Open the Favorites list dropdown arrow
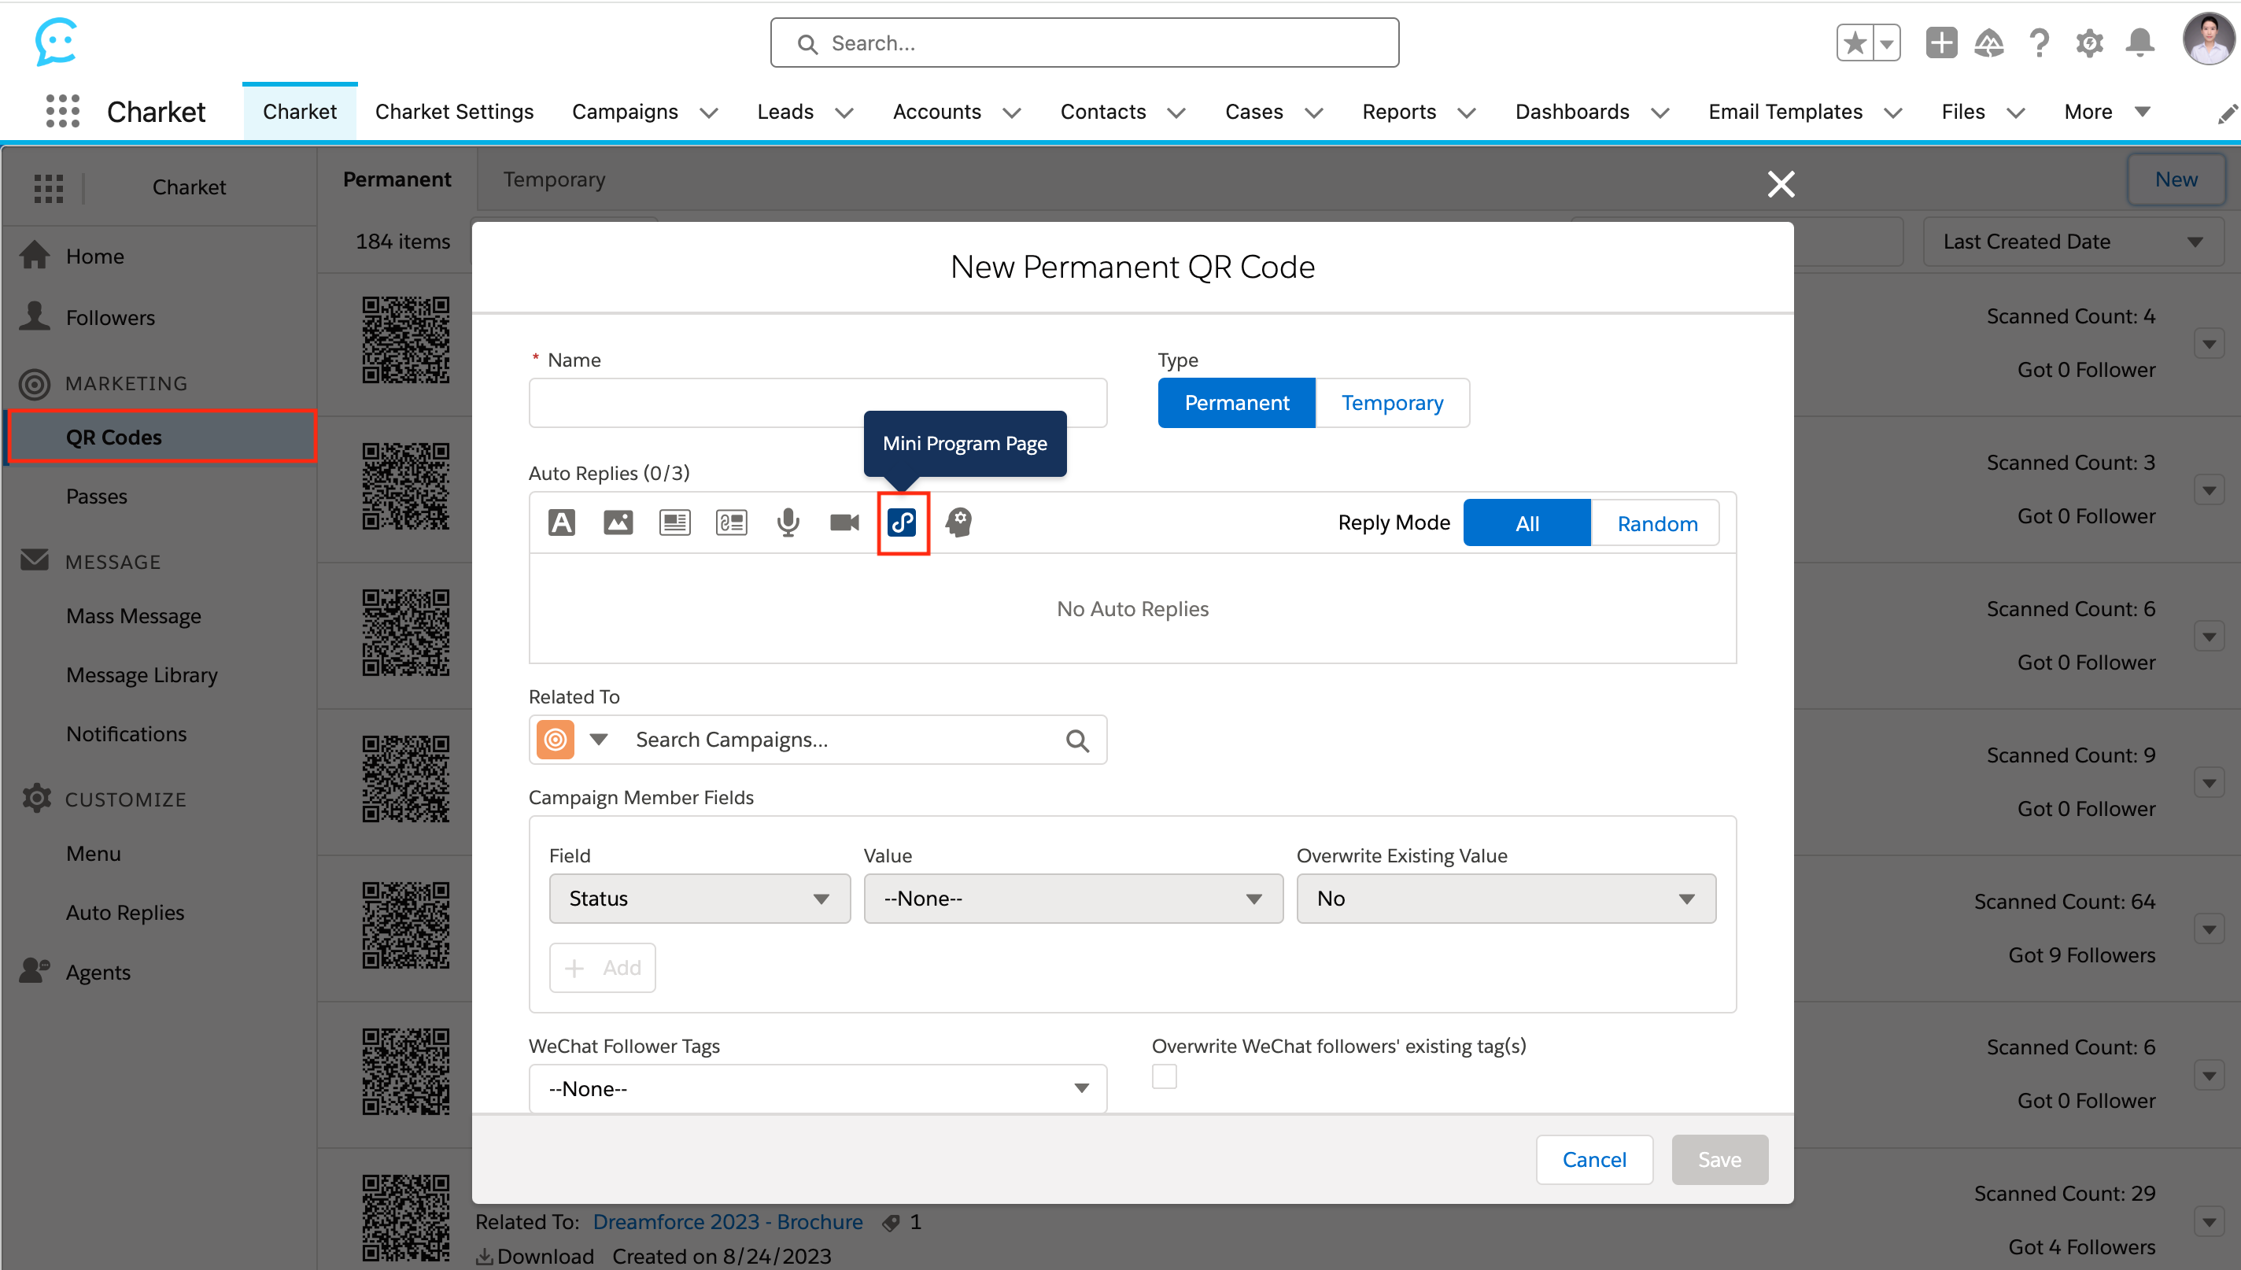Image resolution: width=2241 pixels, height=1270 pixels. [x=1886, y=42]
